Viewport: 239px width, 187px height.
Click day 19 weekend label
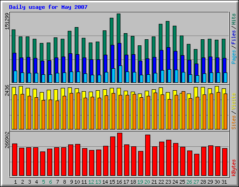pyautogui.click(x=140, y=182)
